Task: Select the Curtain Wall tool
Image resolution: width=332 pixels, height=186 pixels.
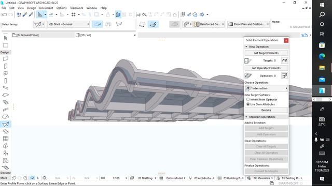Action: (x=6, y=138)
